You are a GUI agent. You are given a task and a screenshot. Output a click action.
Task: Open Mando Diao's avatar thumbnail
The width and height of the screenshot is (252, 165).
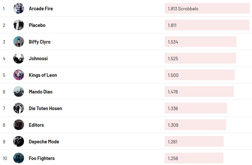pos(19,91)
